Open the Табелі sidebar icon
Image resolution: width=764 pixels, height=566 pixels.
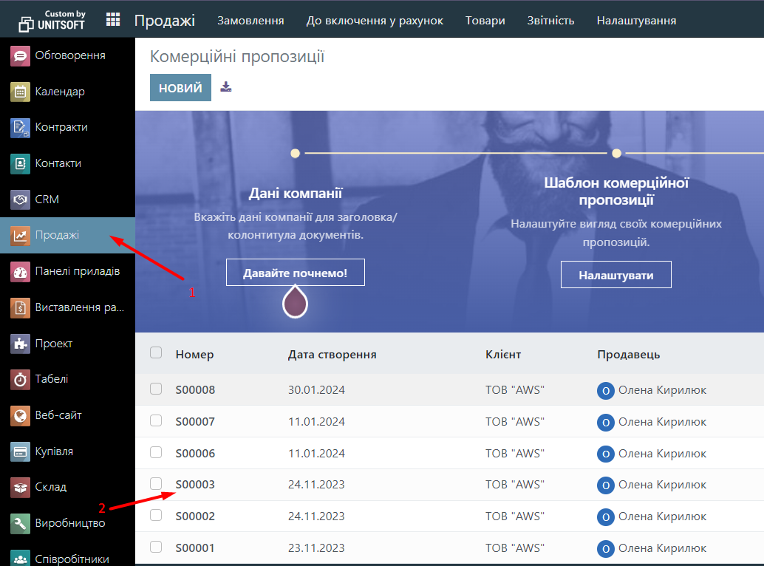[20, 379]
